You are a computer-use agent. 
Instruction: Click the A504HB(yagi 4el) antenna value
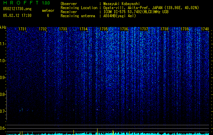coord(120,16)
